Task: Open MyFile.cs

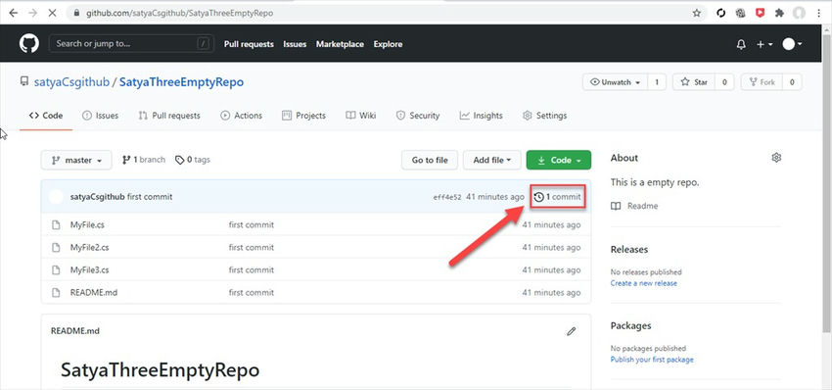Action: 87,224
